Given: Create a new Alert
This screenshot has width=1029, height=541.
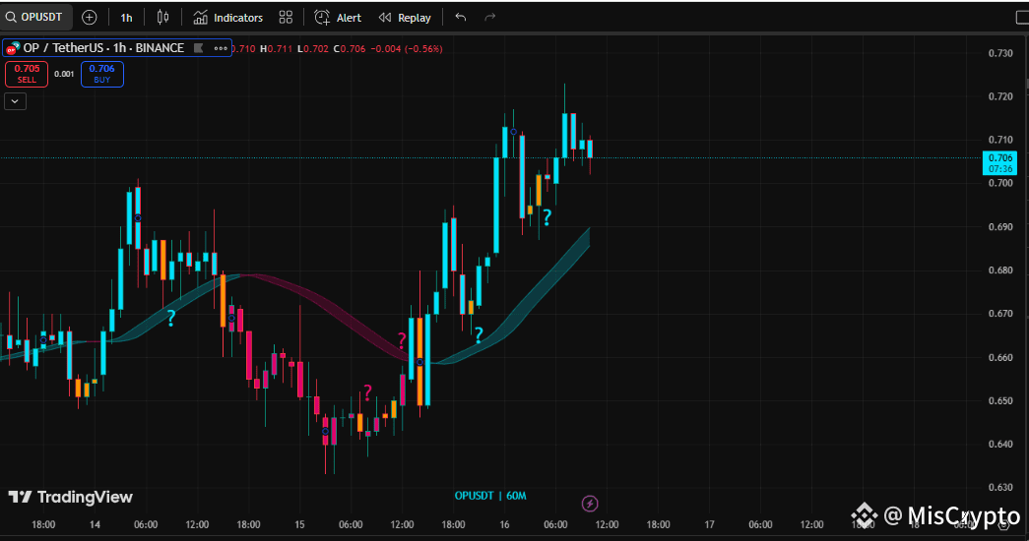Looking at the screenshot, I should (338, 18).
